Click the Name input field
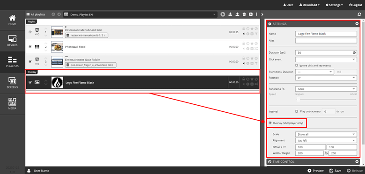This screenshot has height=174, width=365. pos(326,34)
